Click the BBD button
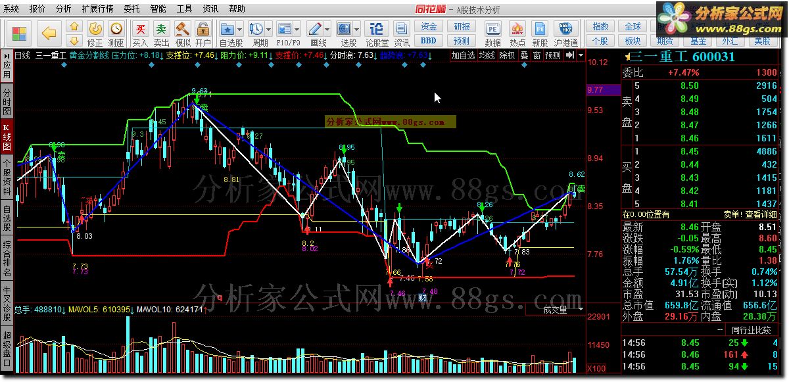 [429, 40]
